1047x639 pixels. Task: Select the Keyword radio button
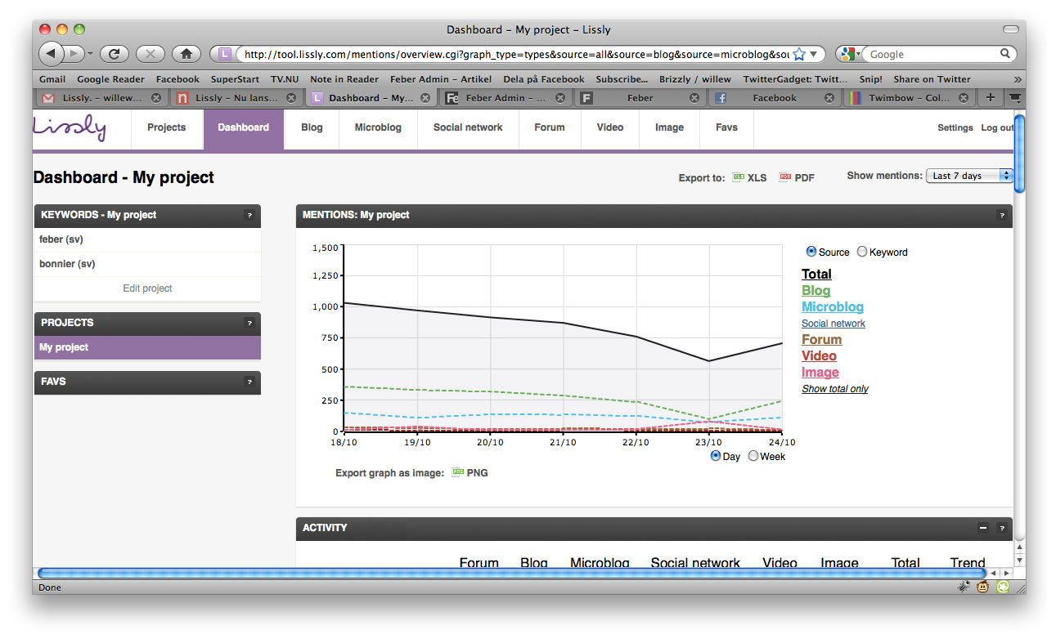point(862,252)
